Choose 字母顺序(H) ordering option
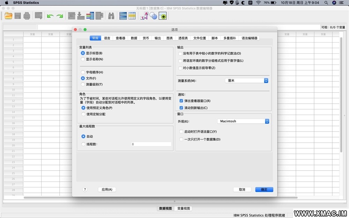This screenshot has width=349, height=218. [83, 72]
